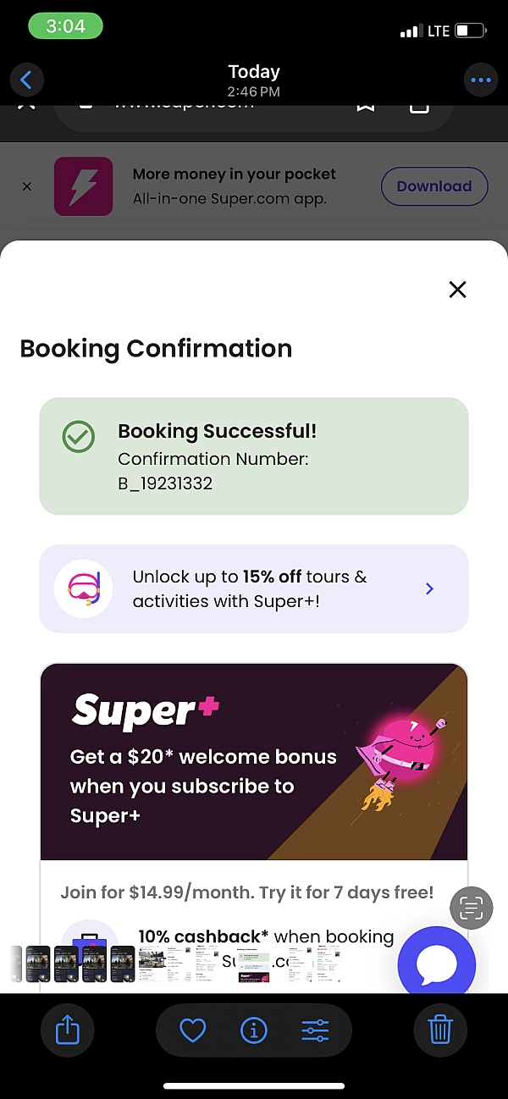
Task: Tap the snorkel mask activities icon
Action: [x=84, y=588]
